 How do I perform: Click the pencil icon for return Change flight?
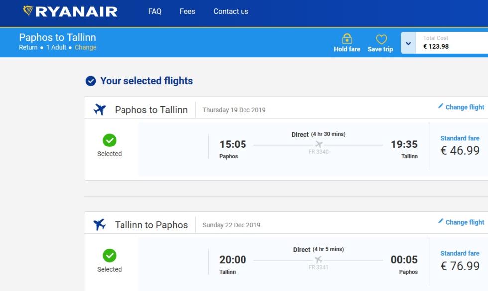[440, 221]
